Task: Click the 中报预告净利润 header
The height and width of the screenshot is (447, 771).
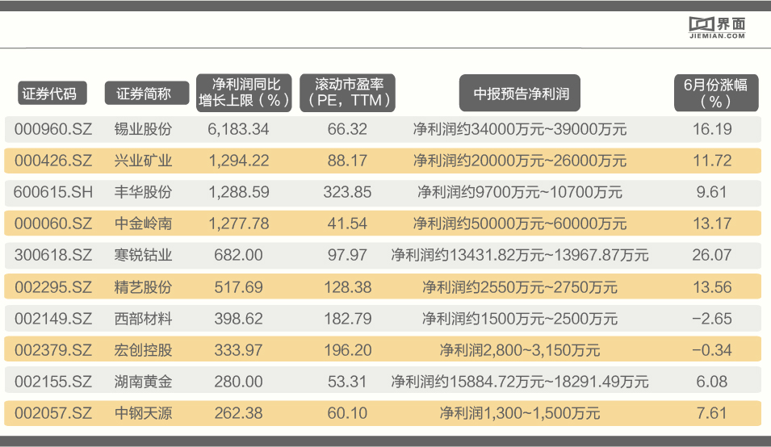Action: click(520, 93)
